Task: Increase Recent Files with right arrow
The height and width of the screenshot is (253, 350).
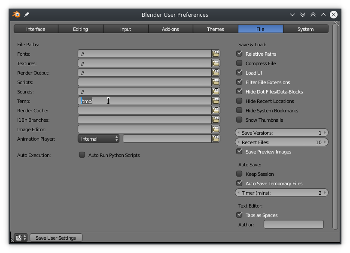Action: pyautogui.click(x=325, y=142)
